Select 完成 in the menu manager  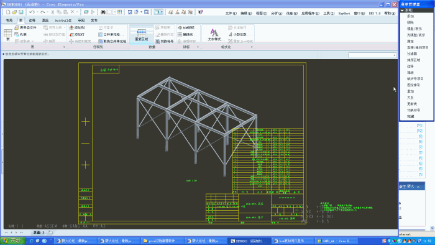point(410,116)
